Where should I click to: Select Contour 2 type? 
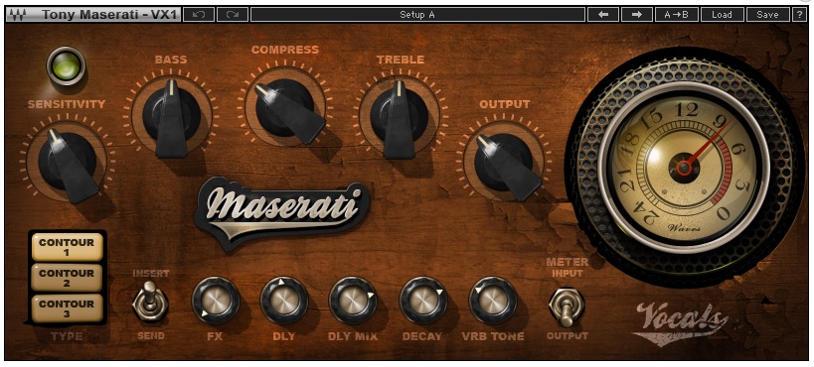(x=67, y=278)
